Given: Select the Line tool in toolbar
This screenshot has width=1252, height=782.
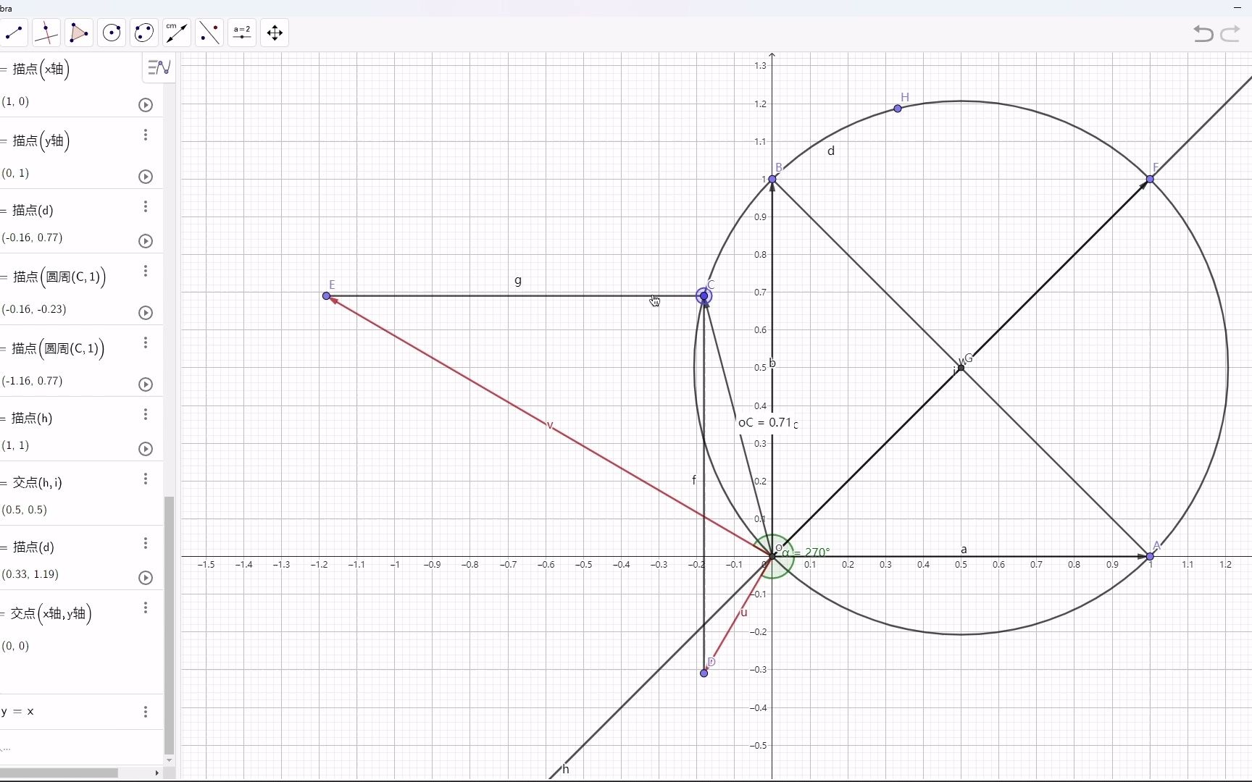Looking at the screenshot, I should pyautogui.click(x=14, y=33).
